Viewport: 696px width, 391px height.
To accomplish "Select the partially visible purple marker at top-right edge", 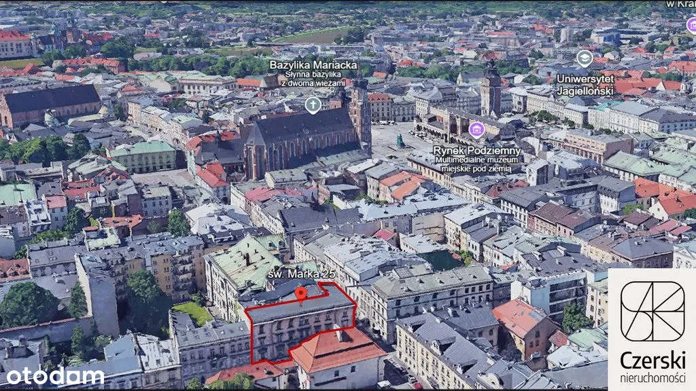I will click(x=692, y=26).
